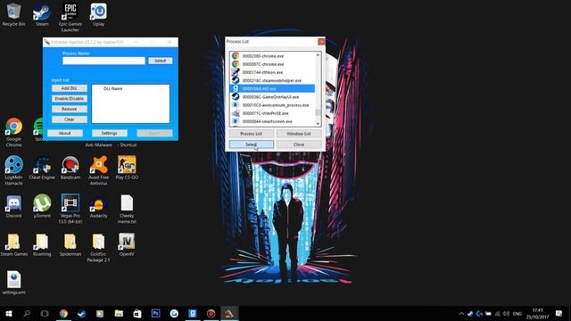Open the Google Chrome desktop shortcut
This screenshot has height=321, width=571.
[14, 133]
